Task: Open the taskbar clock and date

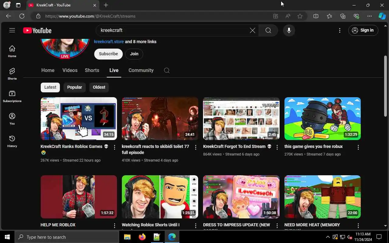Action: point(363,237)
